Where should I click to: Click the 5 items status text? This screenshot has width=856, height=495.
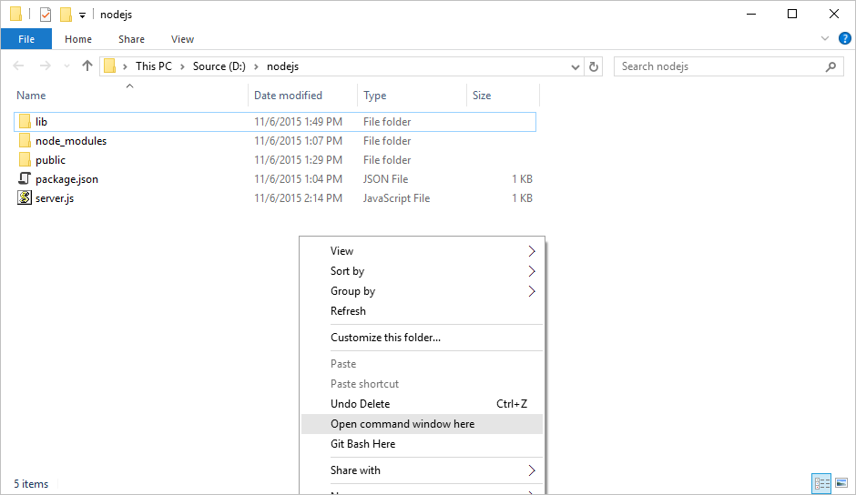click(x=31, y=484)
